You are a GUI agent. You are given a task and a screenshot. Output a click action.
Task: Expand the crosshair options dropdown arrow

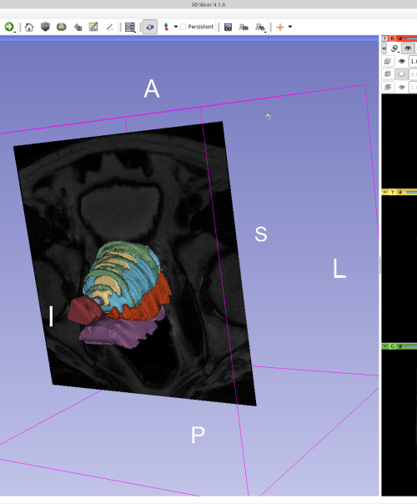(x=290, y=27)
